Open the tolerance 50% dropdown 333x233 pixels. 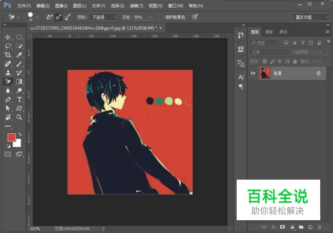(x=150, y=17)
